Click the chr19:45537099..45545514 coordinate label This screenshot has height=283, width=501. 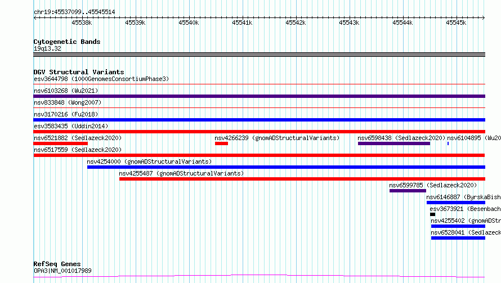(x=74, y=12)
